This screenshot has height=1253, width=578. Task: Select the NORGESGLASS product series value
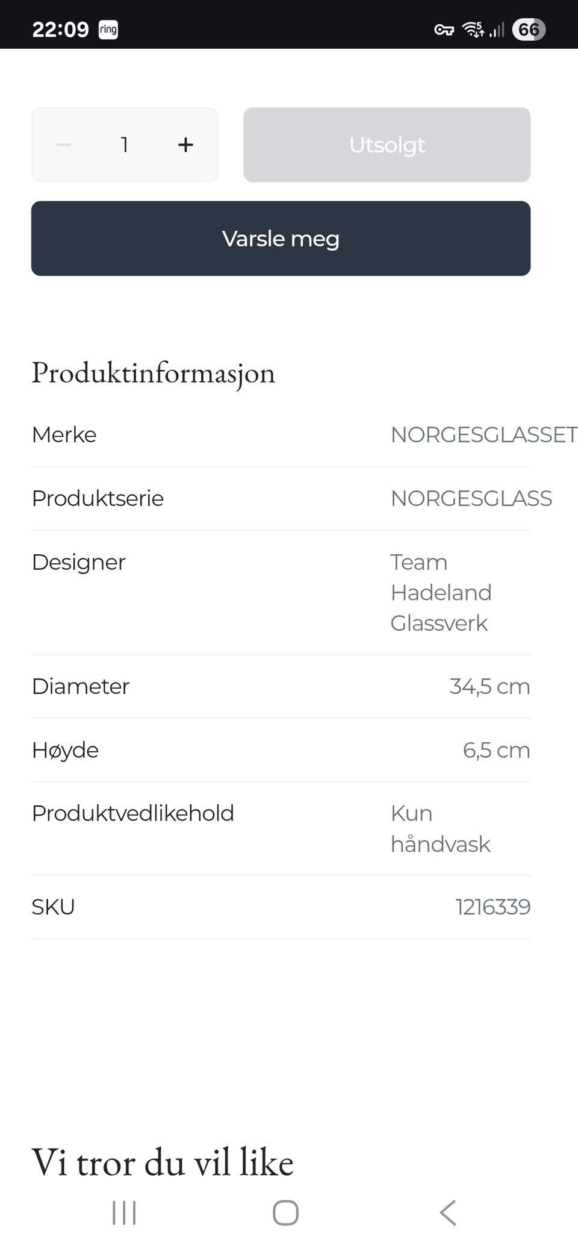(471, 498)
